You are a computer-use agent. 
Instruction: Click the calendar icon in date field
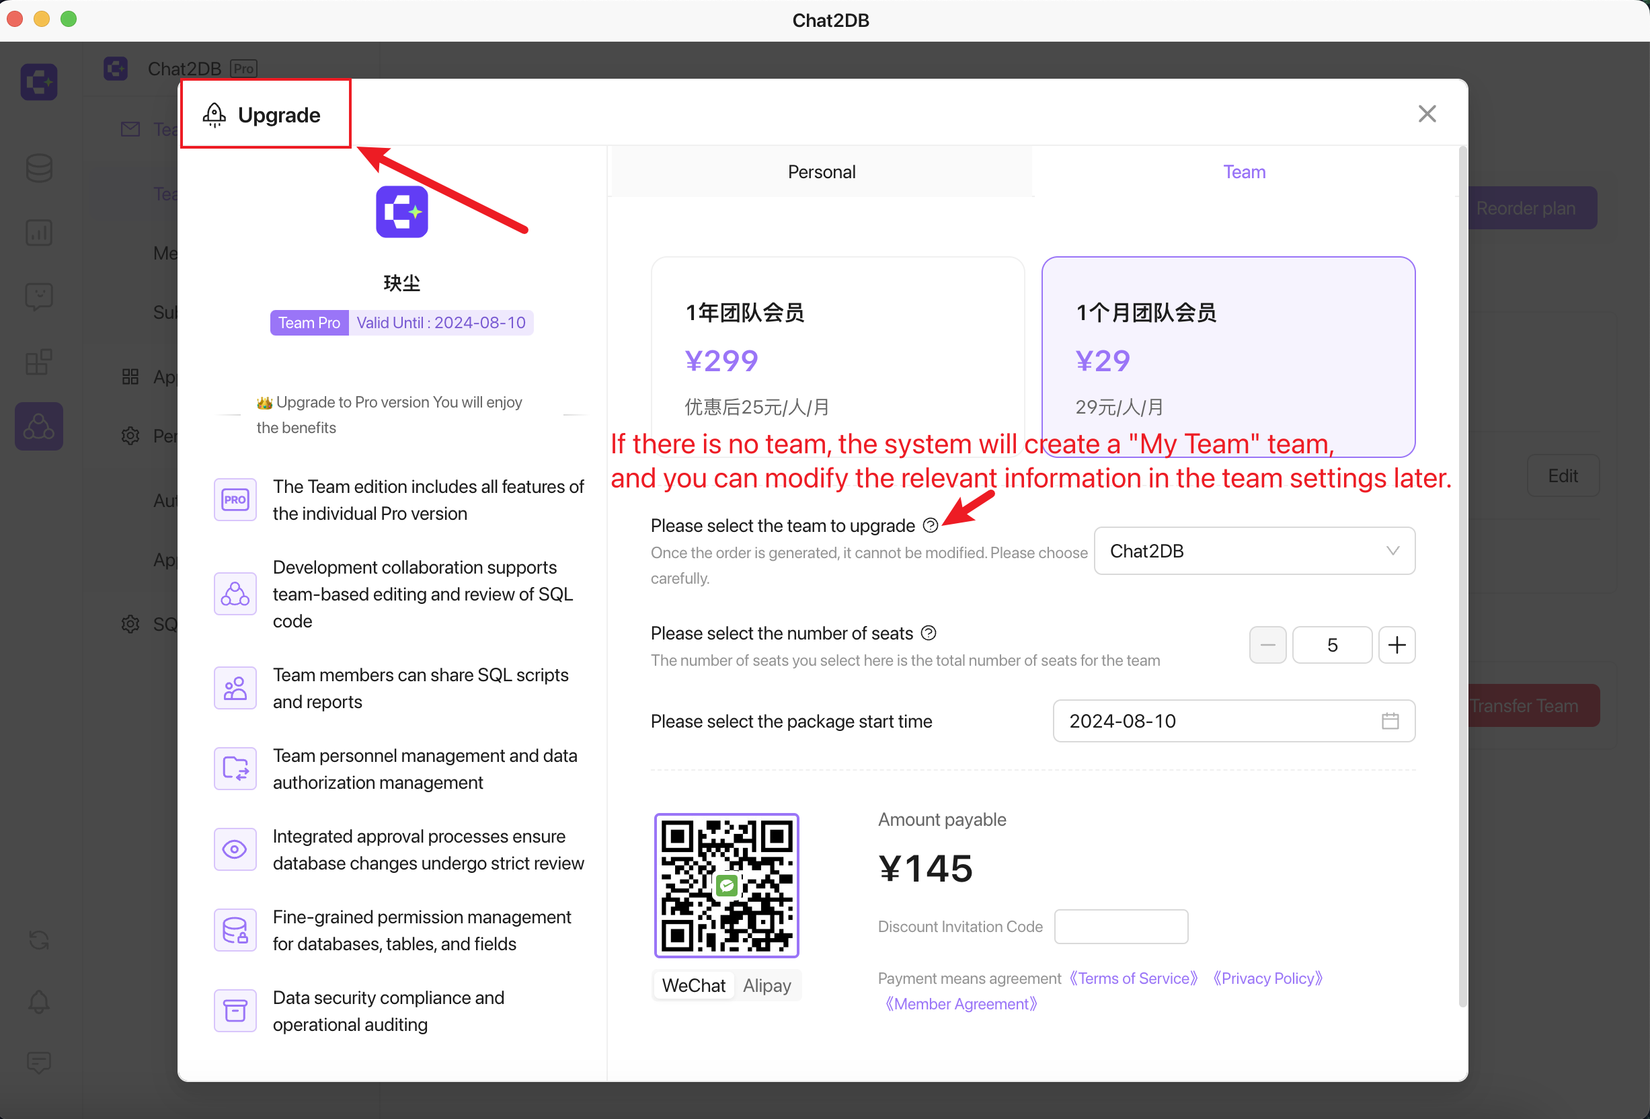coord(1390,722)
